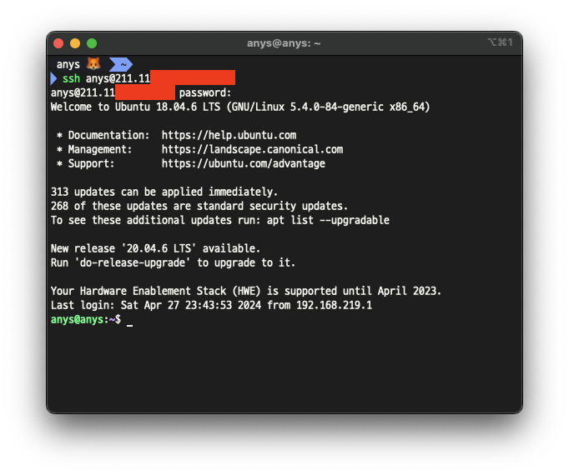The height and width of the screenshot is (475, 569).
Task: Click the 'Documentation:' label
Action: coord(108,135)
